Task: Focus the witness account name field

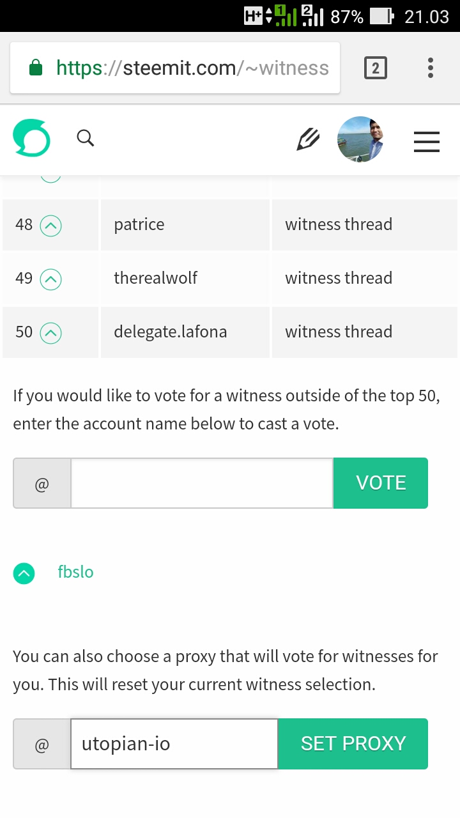Action: click(202, 483)
